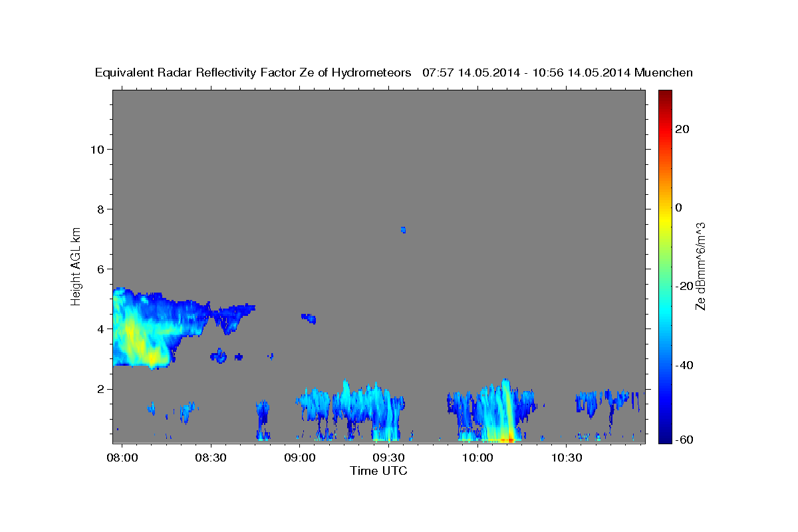798x532 pixels.
Task: Click the 'Time UTC' axis label
Action: 378,471
